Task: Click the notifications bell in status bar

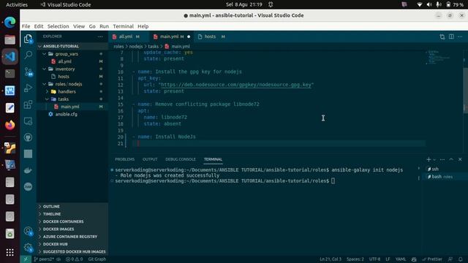Action: click(x=461, y=259)
